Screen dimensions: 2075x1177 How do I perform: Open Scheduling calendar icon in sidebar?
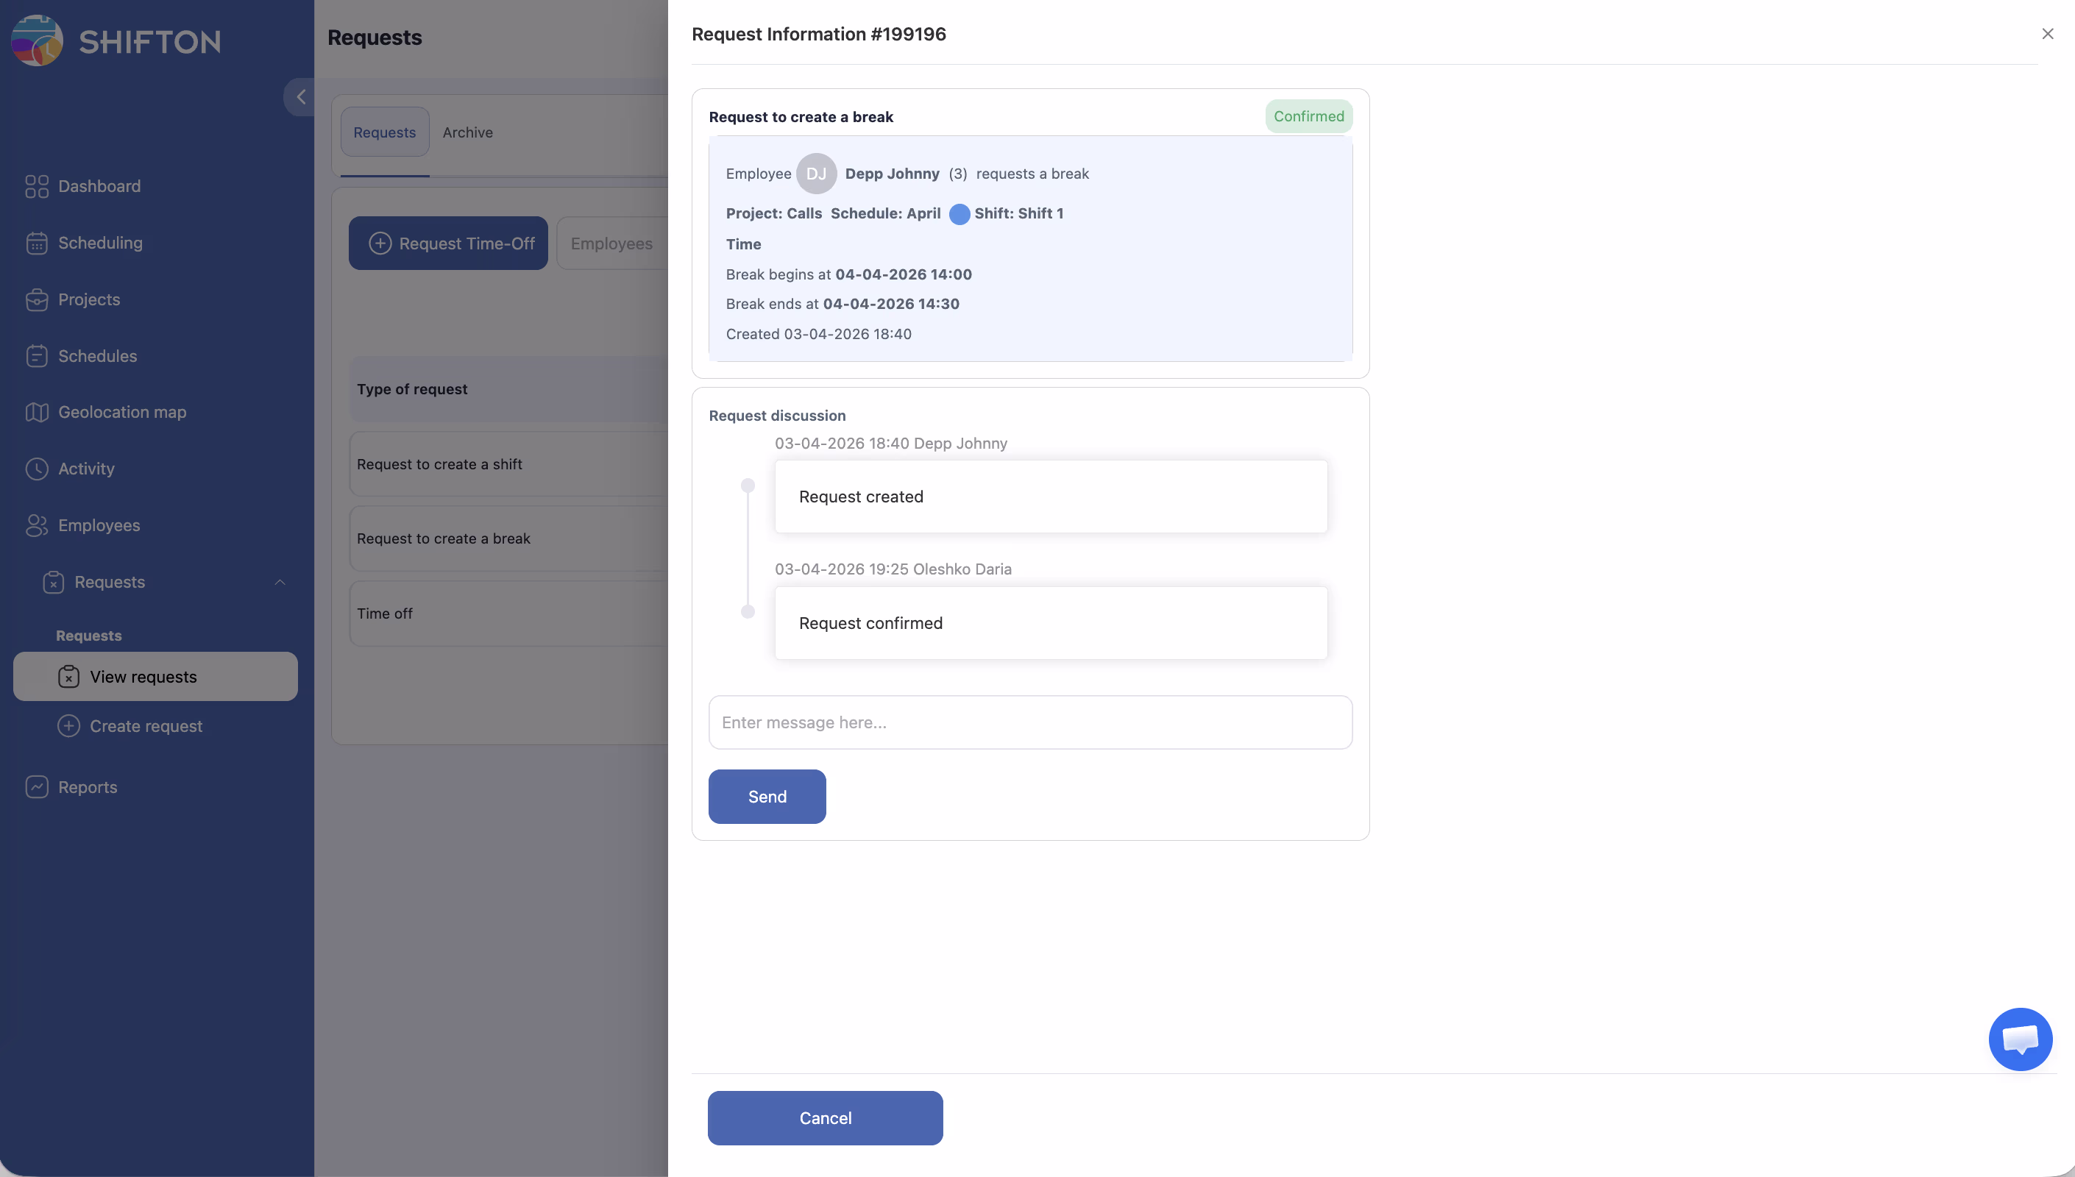pyautogui.click(x=36, y=243)
